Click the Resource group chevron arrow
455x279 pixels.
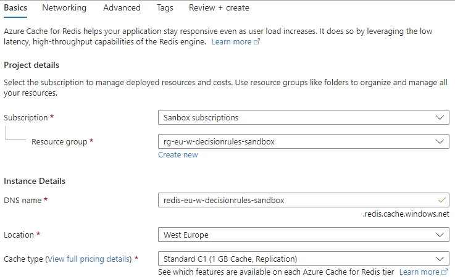pos(440,141)
